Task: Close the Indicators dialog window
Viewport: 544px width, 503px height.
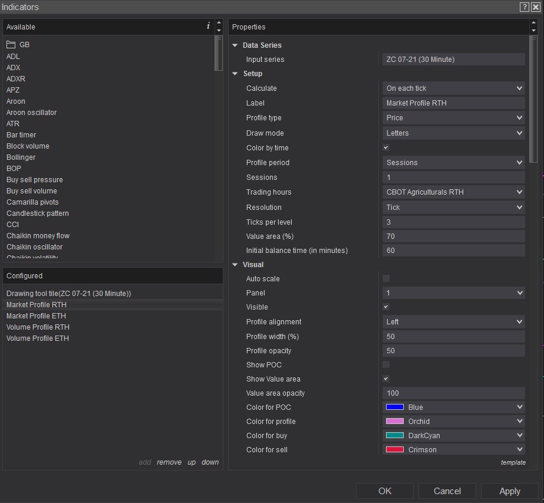Action: 535,7
